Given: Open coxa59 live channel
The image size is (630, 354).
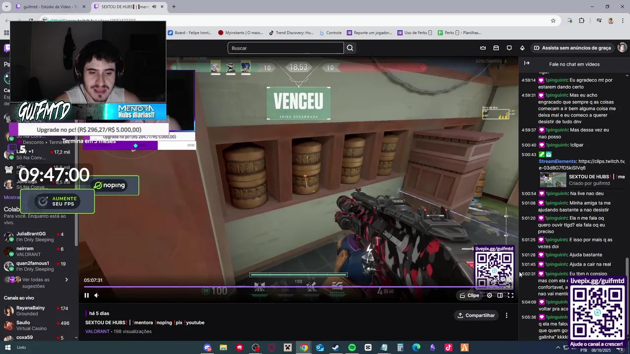Looking at the screenshot, I should point(38,338).
